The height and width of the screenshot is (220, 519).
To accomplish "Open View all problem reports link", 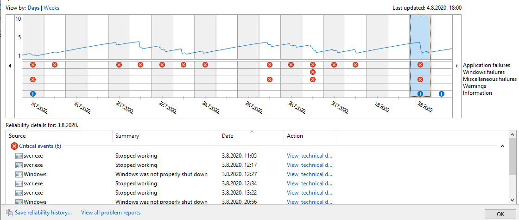I will 111,213.
